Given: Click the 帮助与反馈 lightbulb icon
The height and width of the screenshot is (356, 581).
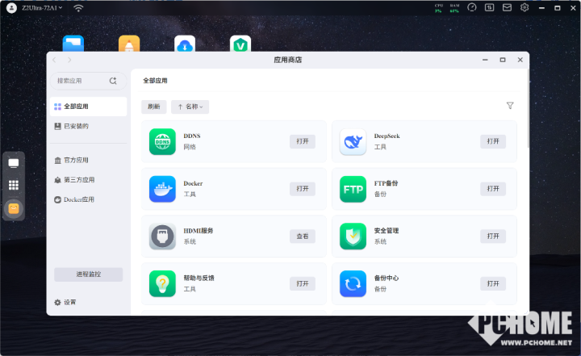Looking at the screenshot, I should click(162, 283).
